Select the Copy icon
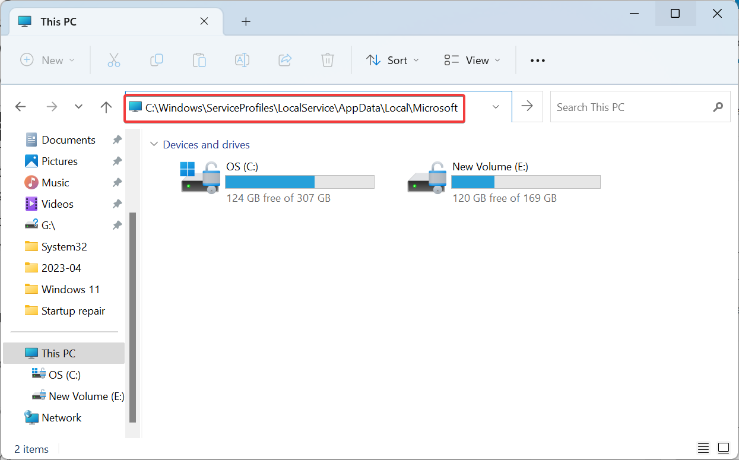 [x=157, y=60]
